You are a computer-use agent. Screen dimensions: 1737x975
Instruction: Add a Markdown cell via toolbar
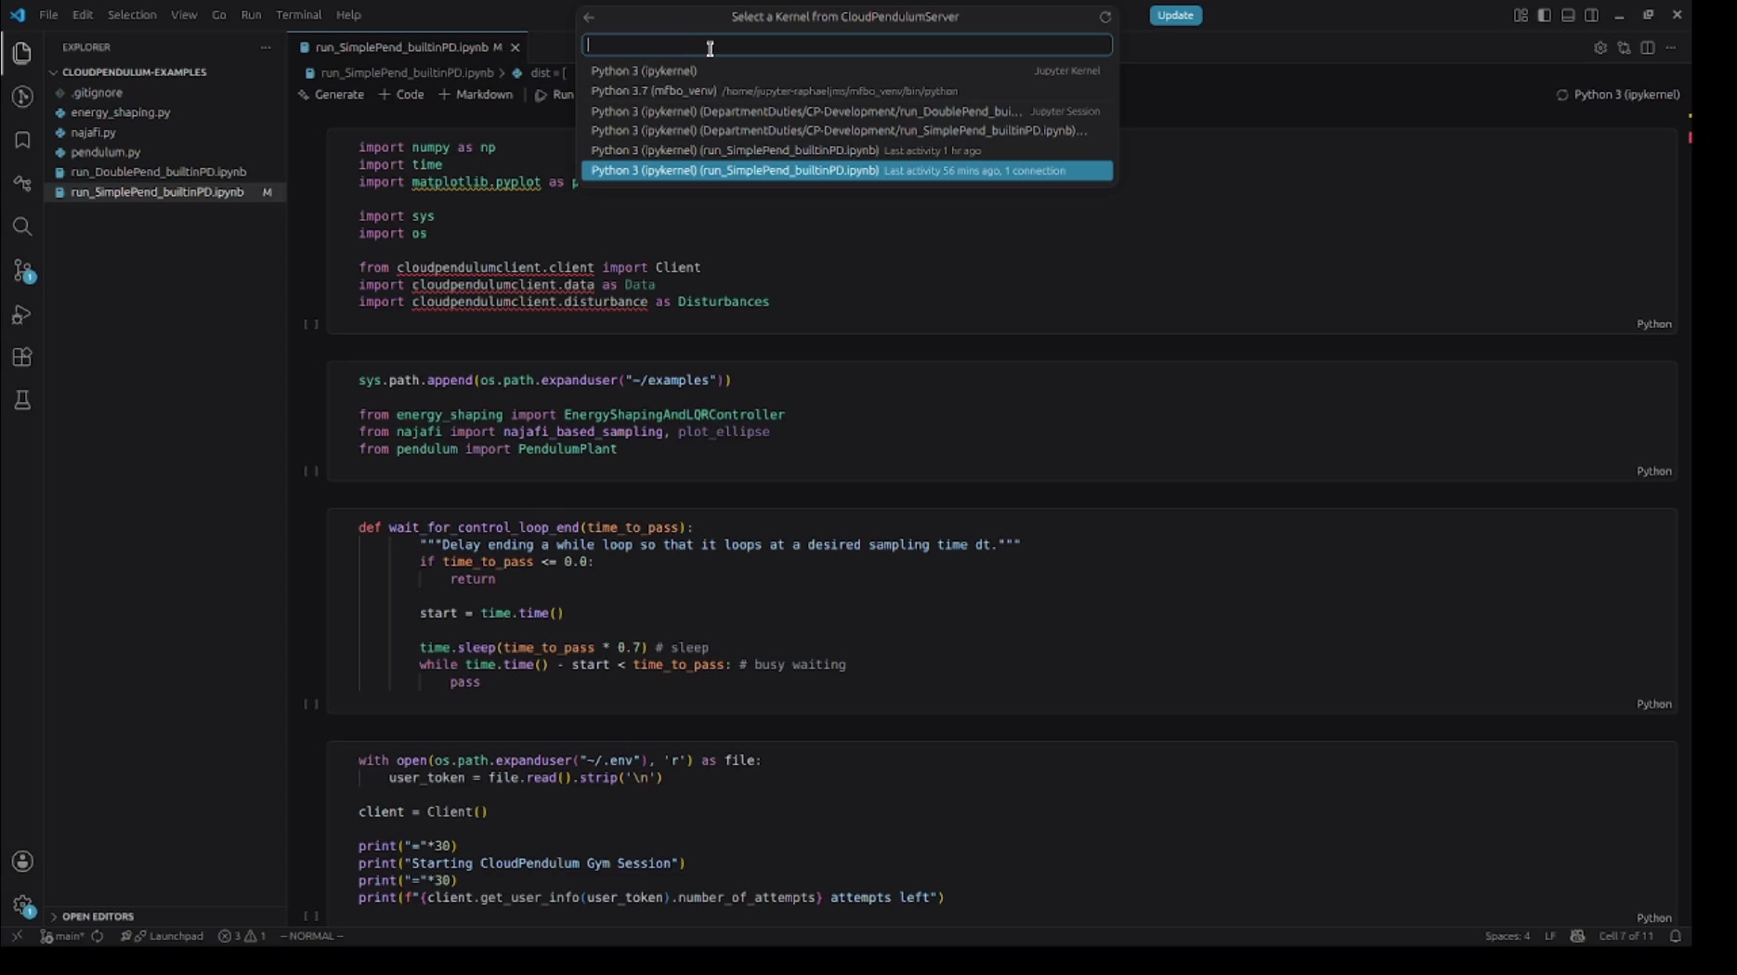click(x=476, y=95)
